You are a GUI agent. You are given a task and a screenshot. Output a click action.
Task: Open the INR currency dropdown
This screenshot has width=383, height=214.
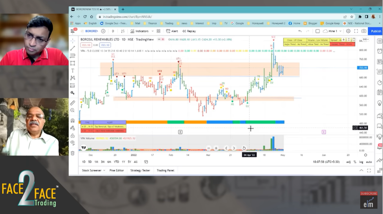pyautogui.click(x=366, y=39)
